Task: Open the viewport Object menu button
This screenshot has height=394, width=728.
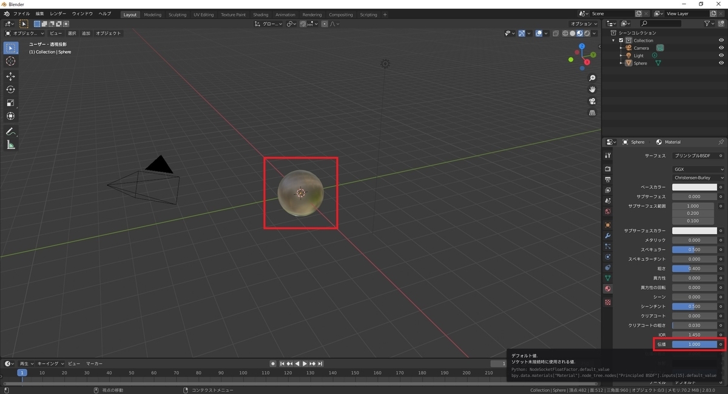Action: tap(109, 33)
